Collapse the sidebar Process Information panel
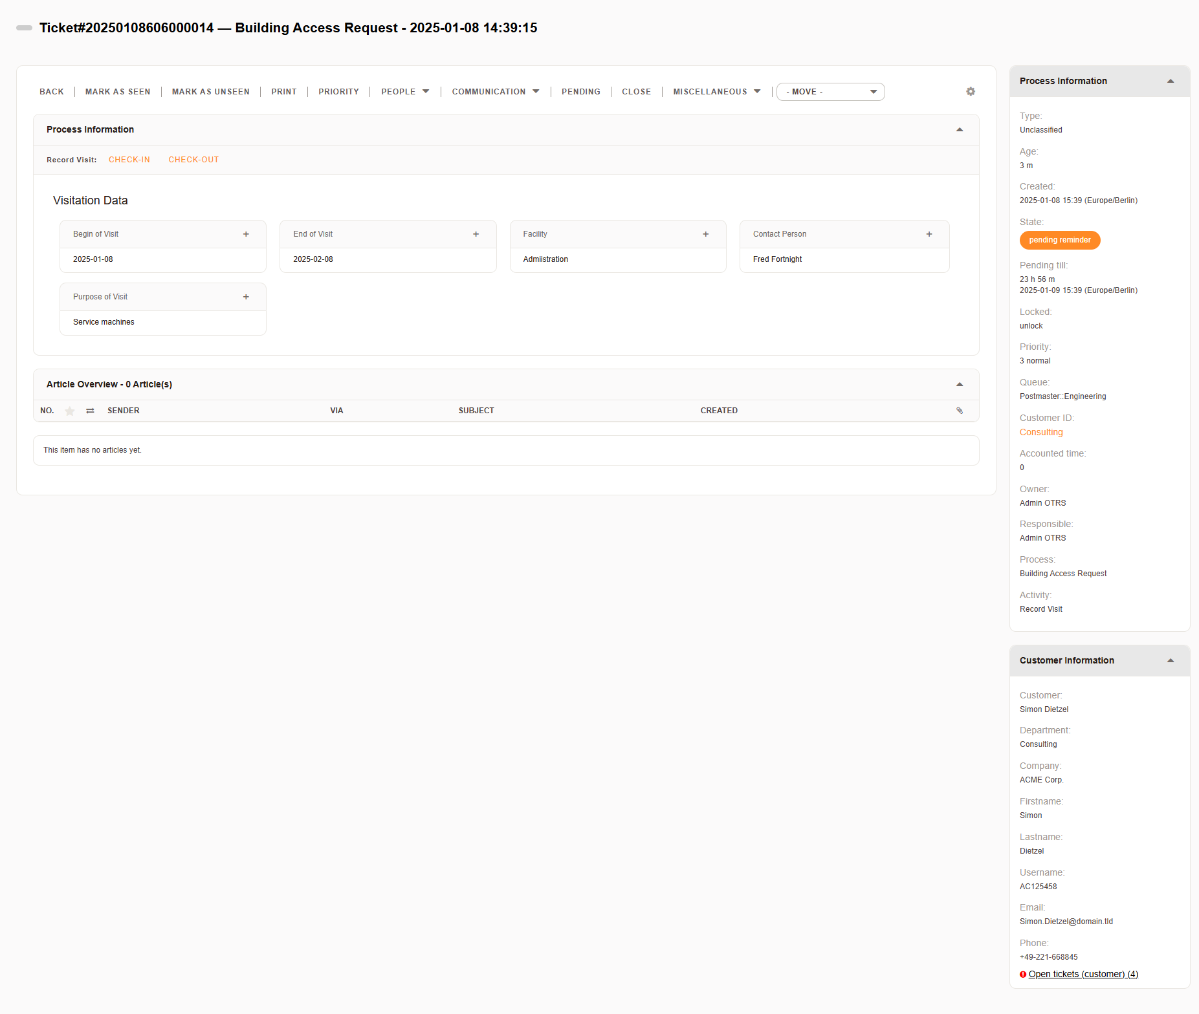Image resolution: width=1199 pixels, height=1014 pixels. 1170,81
